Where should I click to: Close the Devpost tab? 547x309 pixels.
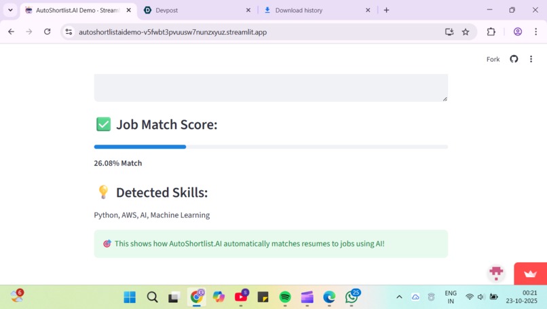point(248,10)
